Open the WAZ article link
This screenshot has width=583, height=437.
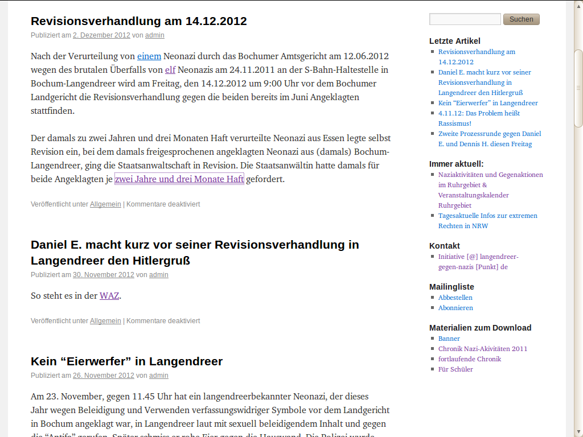coord(109,296)
